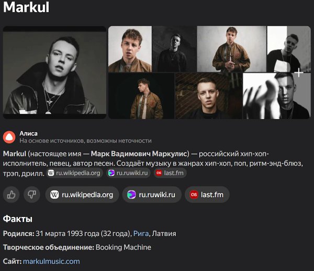The image size is (314, 271).
Task: Open side-profile photo in bomber jacket
Action: (141, 96)
